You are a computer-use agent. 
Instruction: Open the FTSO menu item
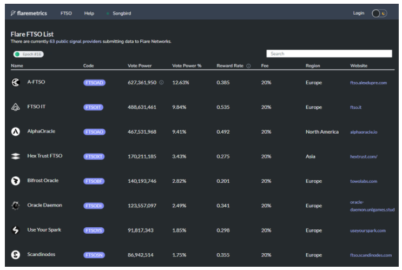point(66,13)
